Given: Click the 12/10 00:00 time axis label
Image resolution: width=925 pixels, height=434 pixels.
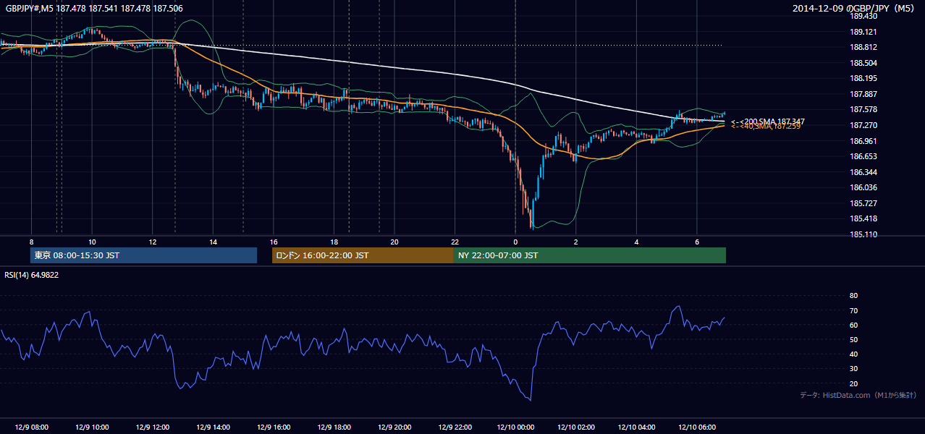Looking at the screenshot, I should pos(515,427).
